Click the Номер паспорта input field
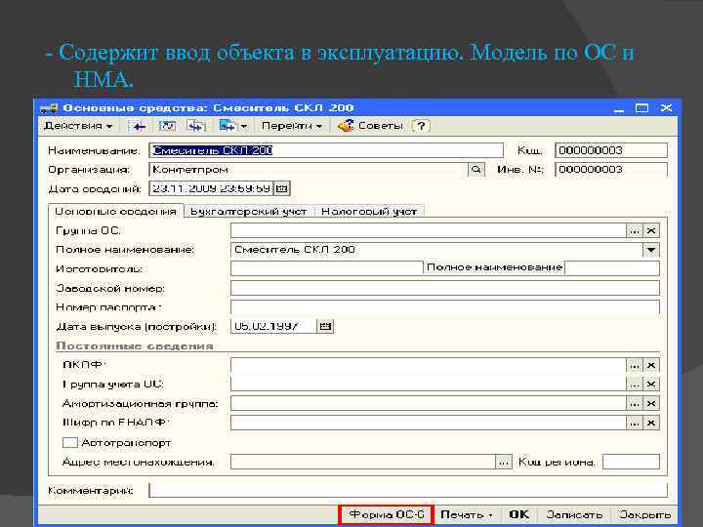 pos(445,307)
